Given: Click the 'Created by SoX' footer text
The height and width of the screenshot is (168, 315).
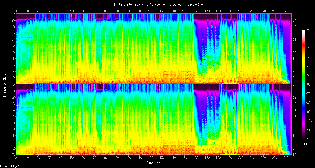Looking at the screenshot, I should point(12,166).
